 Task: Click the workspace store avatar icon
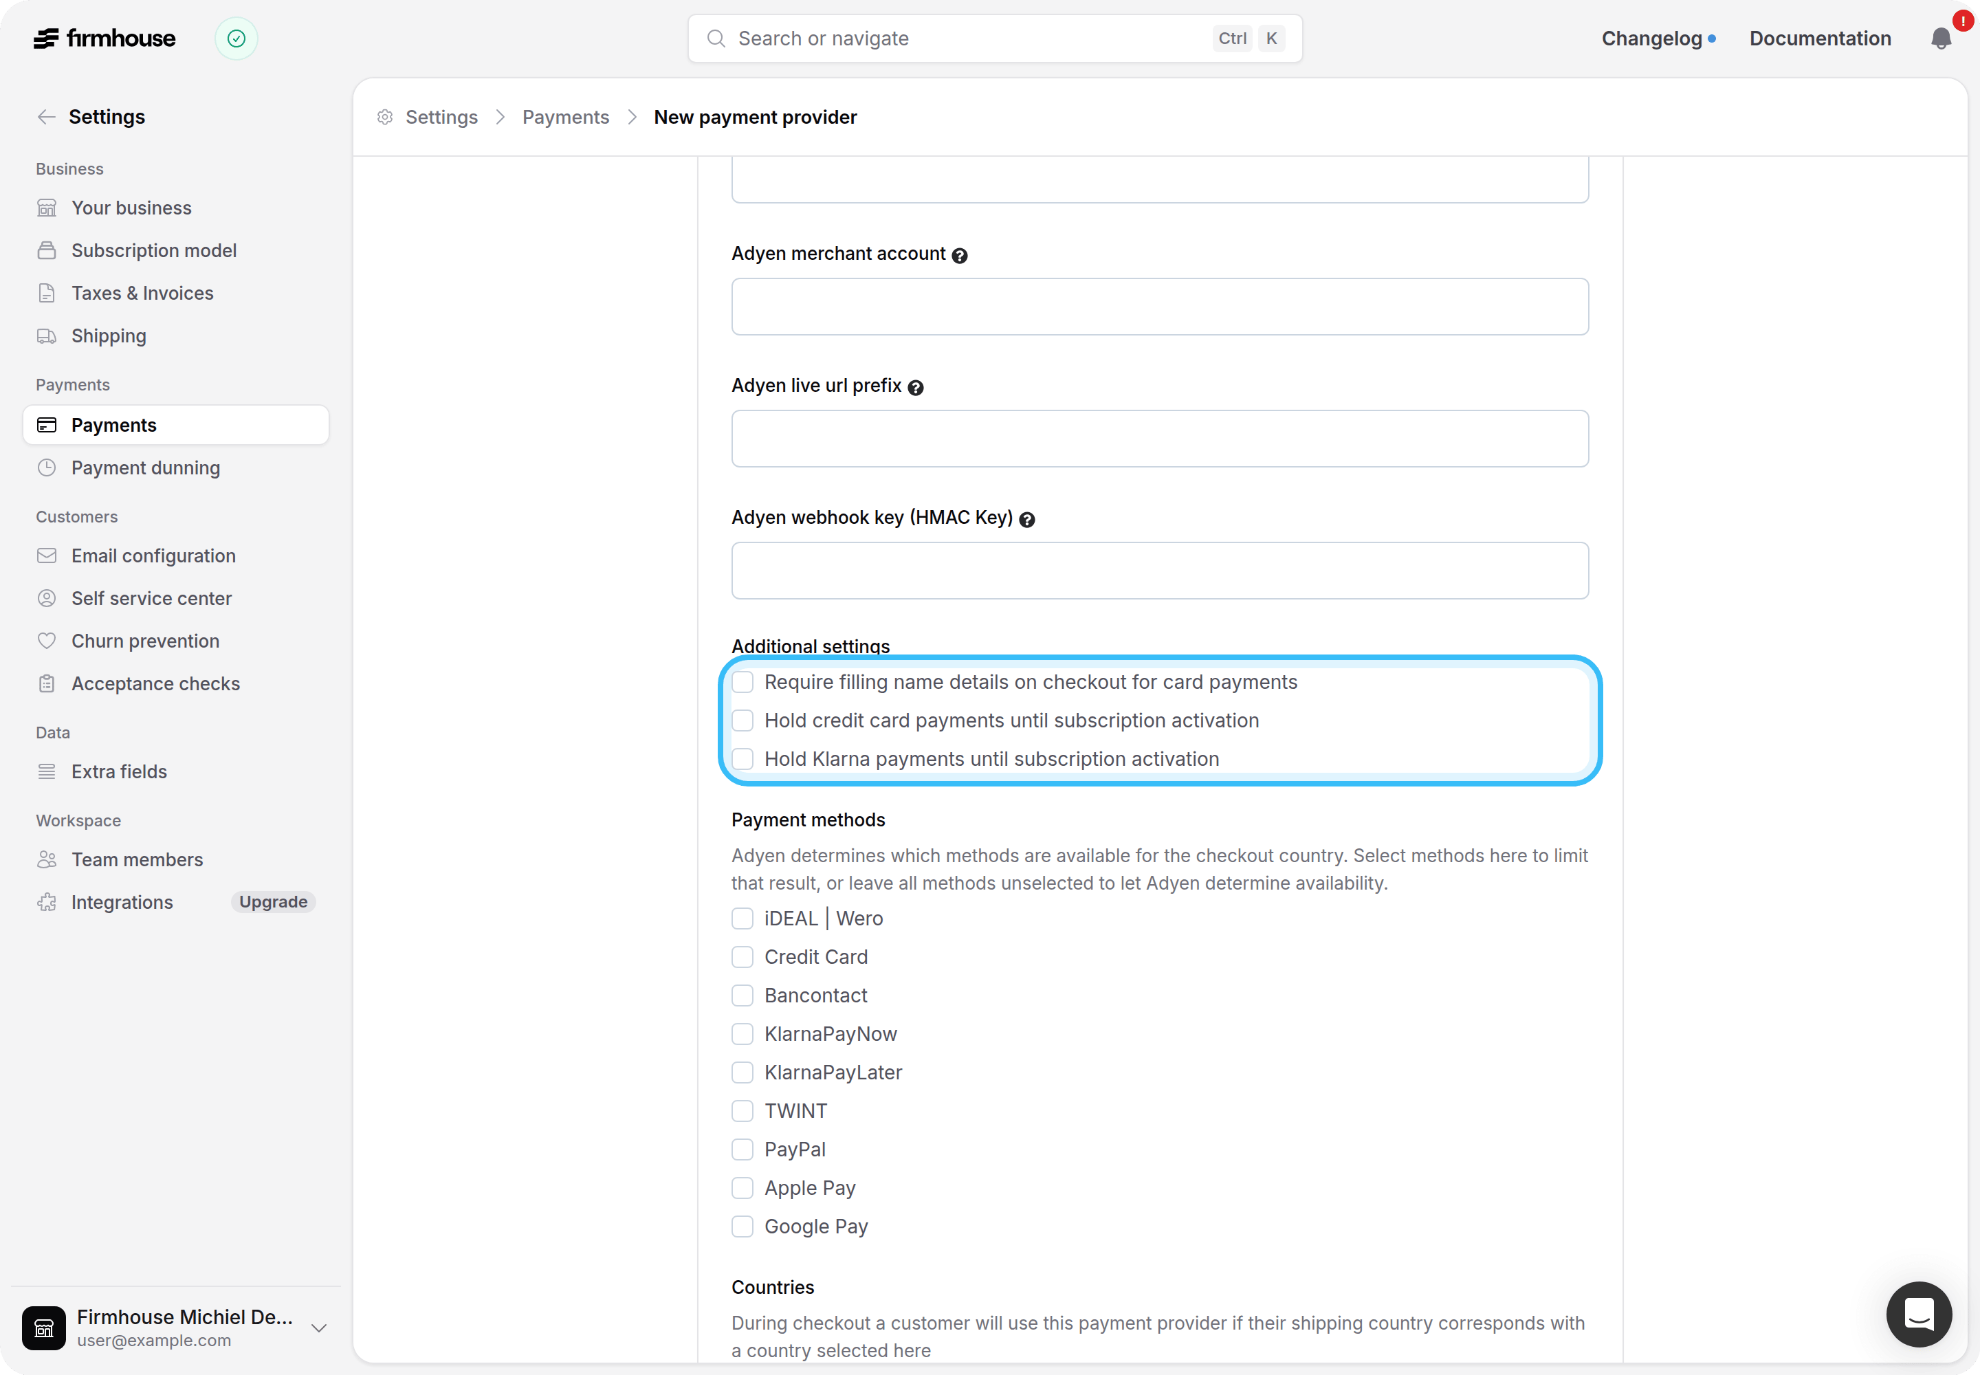click(x=44, y=1328)
